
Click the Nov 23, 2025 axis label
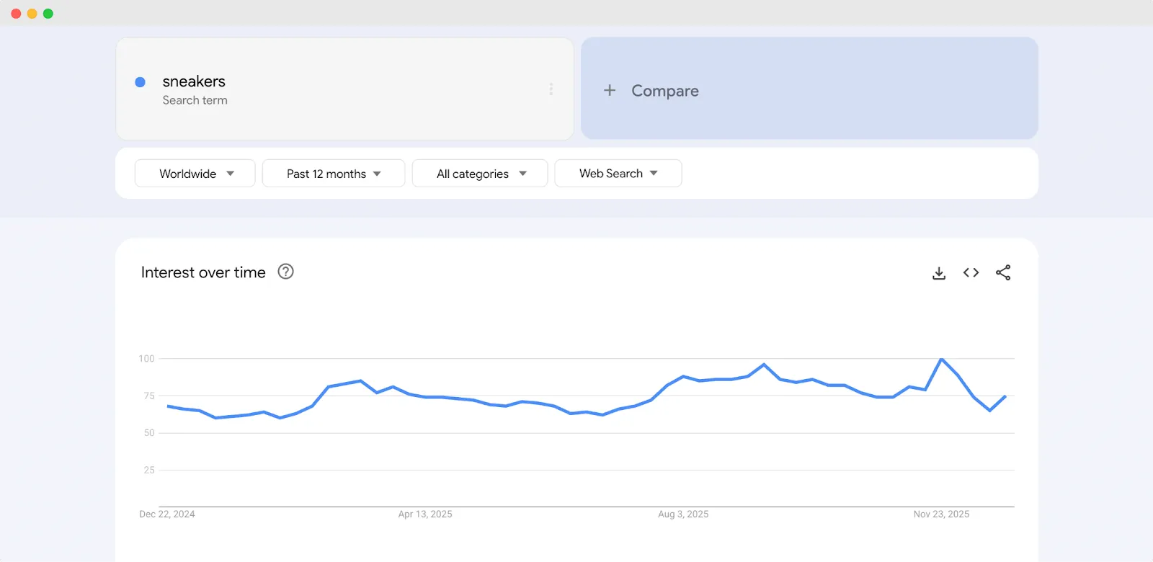(x=941, y=514)
